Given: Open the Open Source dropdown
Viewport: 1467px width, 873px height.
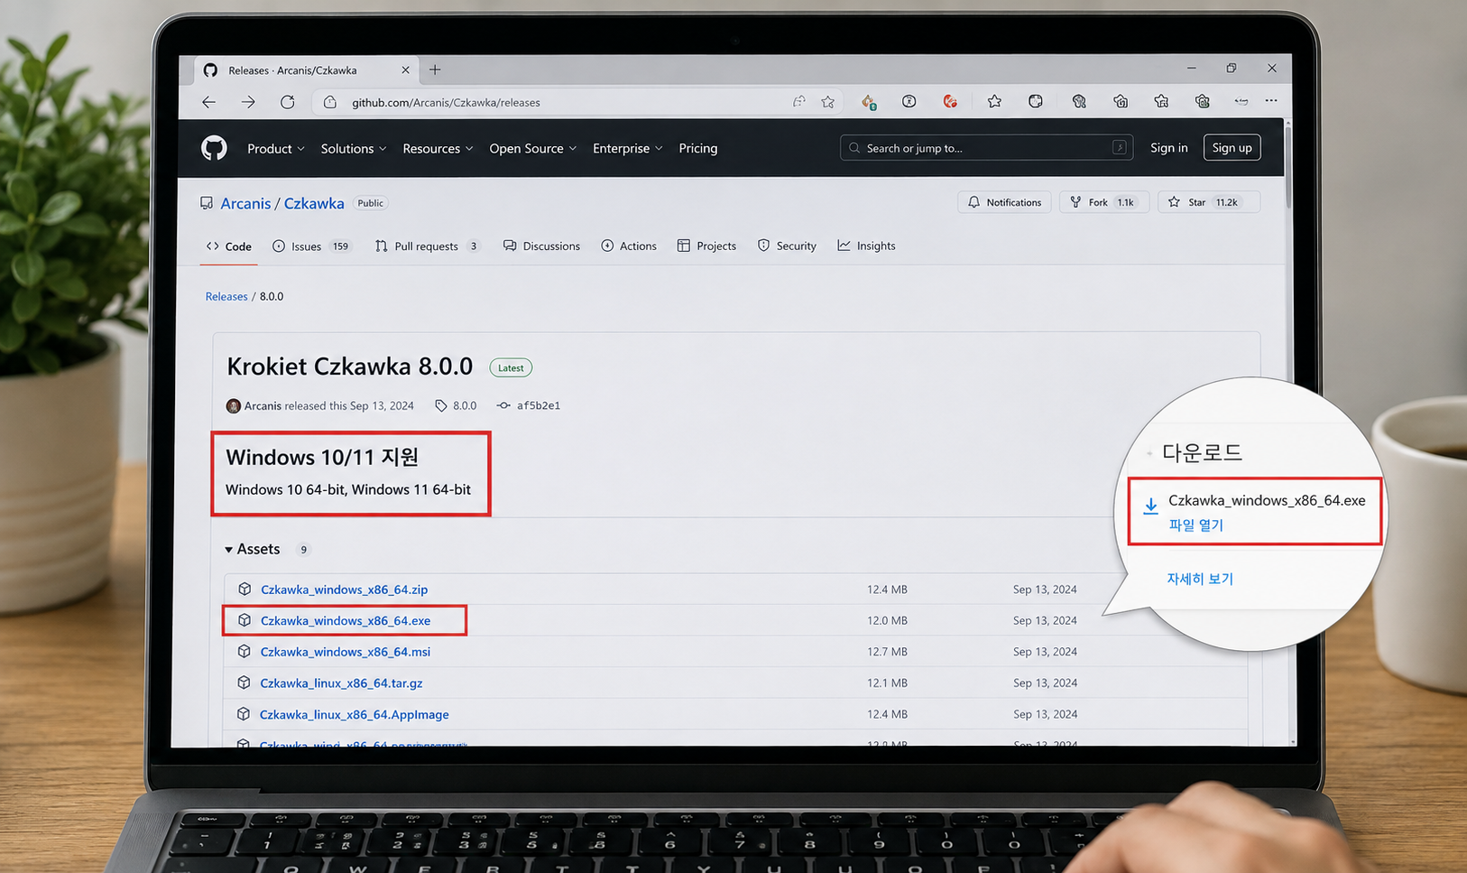Looking at the screenshot, I should pos(532,148).
